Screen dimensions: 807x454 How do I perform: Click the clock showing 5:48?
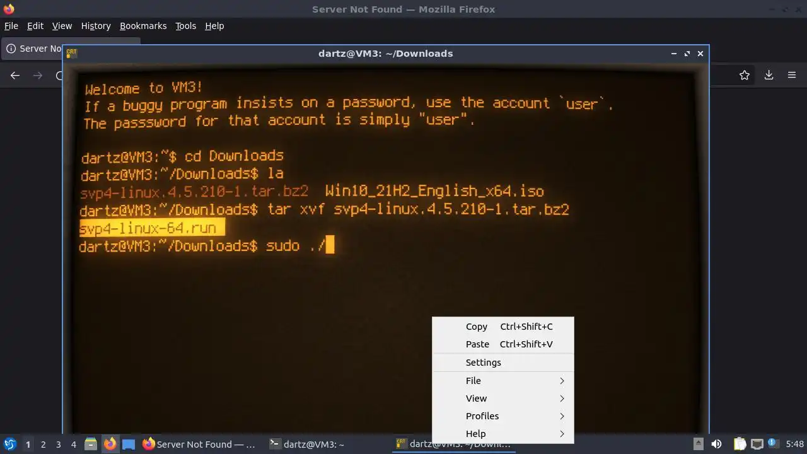(795, 445)
